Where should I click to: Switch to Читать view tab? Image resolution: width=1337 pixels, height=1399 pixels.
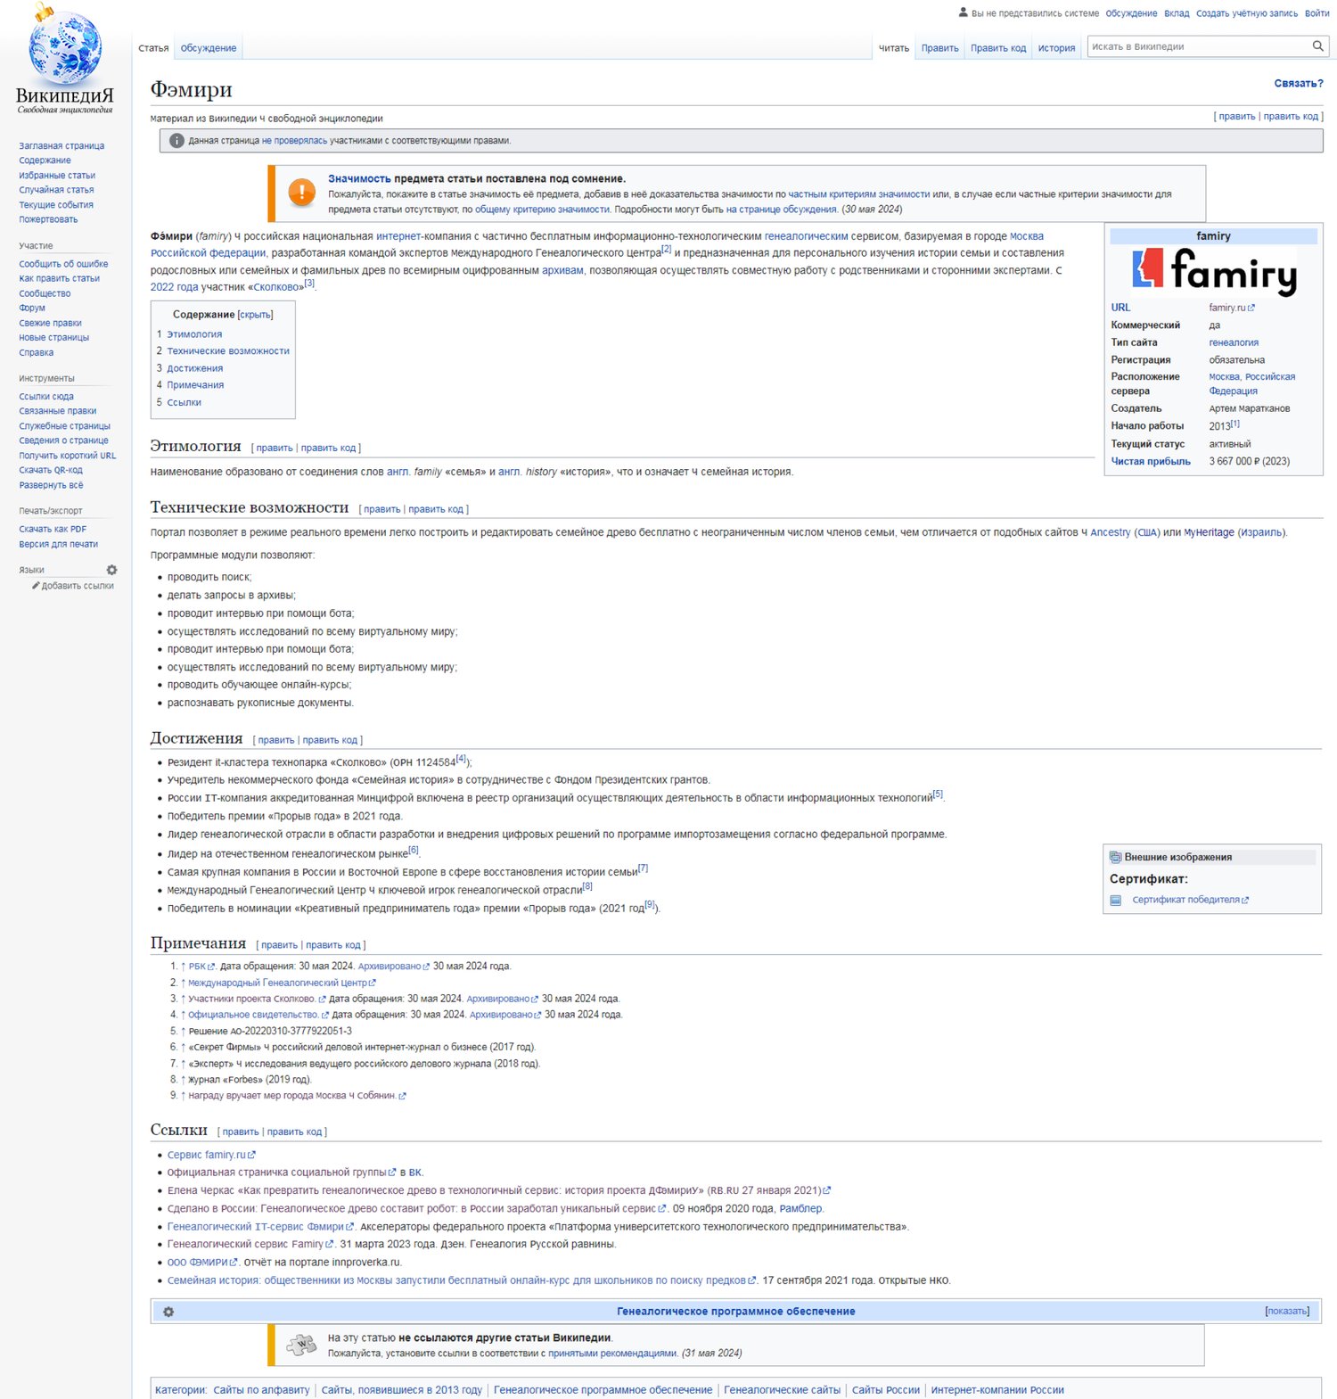tap(894, 48)
